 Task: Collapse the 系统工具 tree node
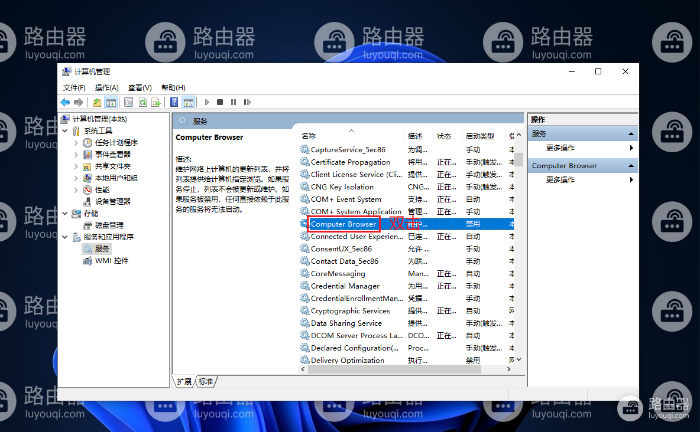coord(65,130)
